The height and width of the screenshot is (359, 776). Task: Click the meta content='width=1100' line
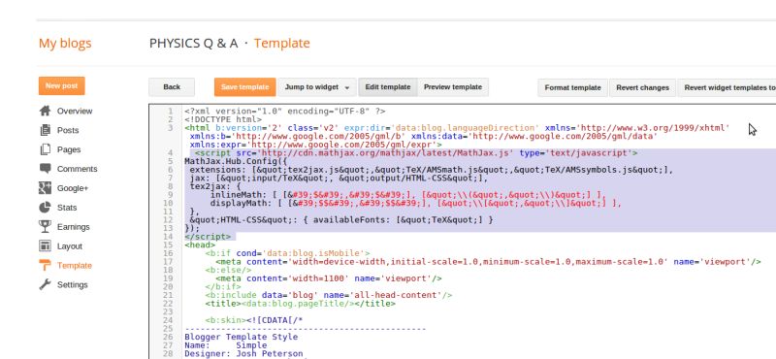point(329,278)
